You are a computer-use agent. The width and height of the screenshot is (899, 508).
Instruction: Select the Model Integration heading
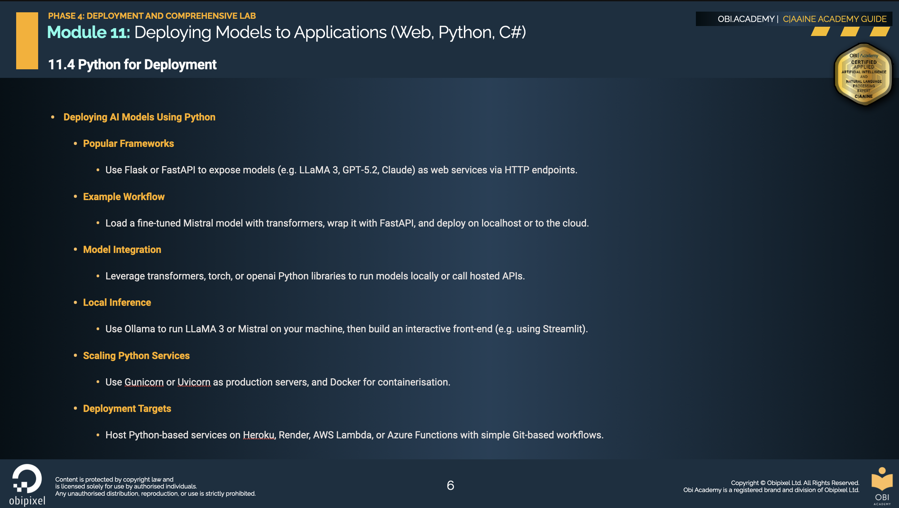click(x=122, y=250)
